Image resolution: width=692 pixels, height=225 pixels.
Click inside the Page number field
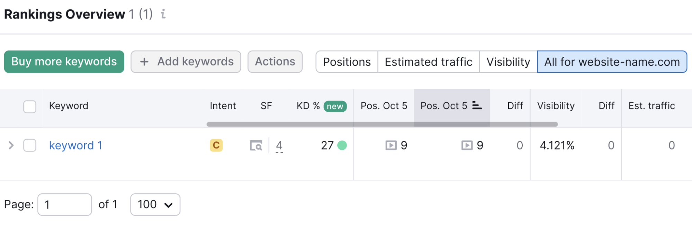64,205
